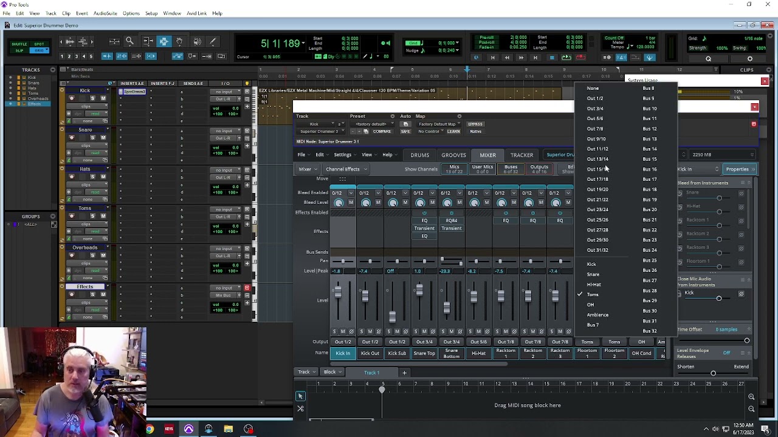Adjust the Snare Bottom level fader
This screenshot has width=778, height=437.
[447, 308]
